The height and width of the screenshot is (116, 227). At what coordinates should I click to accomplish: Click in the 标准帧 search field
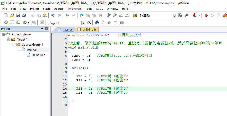point(155,16)
